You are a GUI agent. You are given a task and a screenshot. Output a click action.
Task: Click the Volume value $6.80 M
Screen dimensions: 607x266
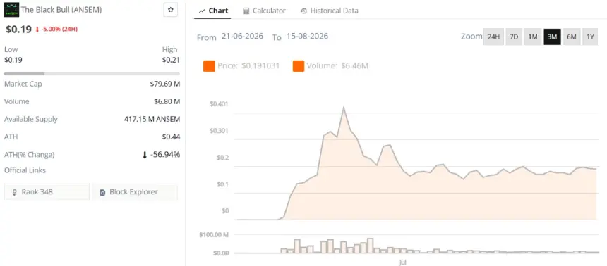coord(167,101)
